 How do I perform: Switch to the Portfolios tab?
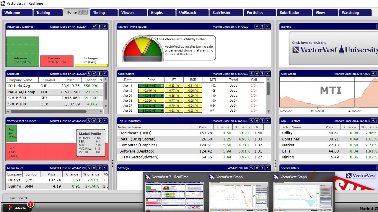pos(260,12)
